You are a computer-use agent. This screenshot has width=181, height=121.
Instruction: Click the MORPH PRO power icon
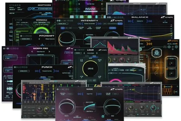(4, 48)
